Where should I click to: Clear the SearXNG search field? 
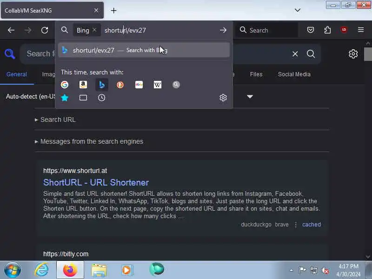click(295, 54)
